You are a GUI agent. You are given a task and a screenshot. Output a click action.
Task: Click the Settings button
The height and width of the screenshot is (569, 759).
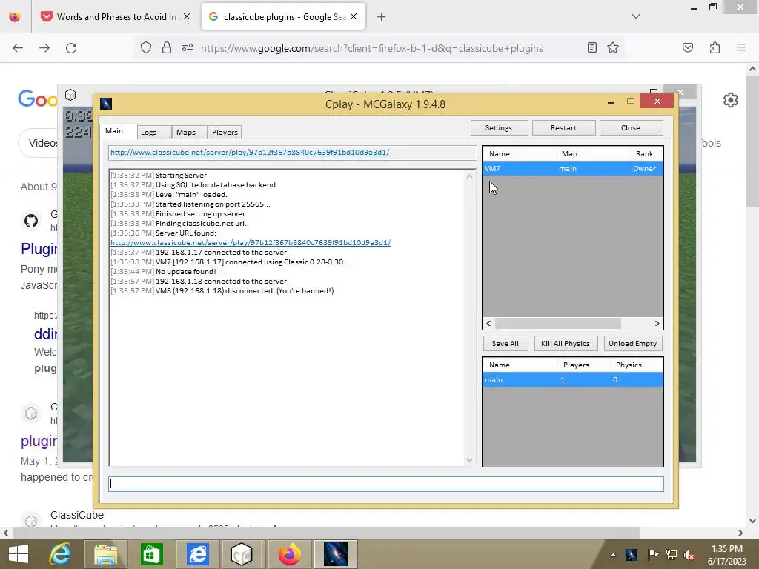coord(499,127)
